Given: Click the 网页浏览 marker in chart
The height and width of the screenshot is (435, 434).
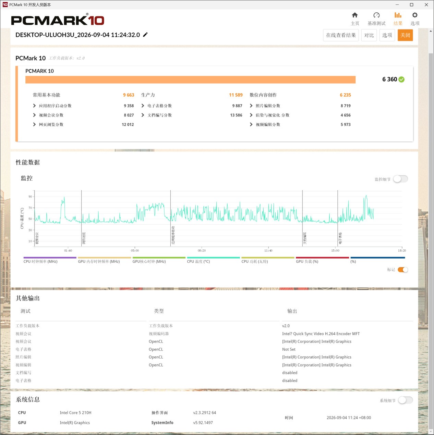Looking at the screenshot, I should (x=84, y=238).
